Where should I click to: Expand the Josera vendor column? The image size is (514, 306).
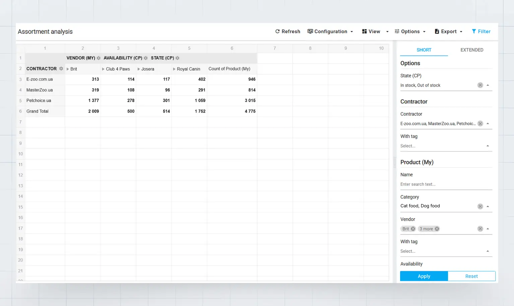139,69
